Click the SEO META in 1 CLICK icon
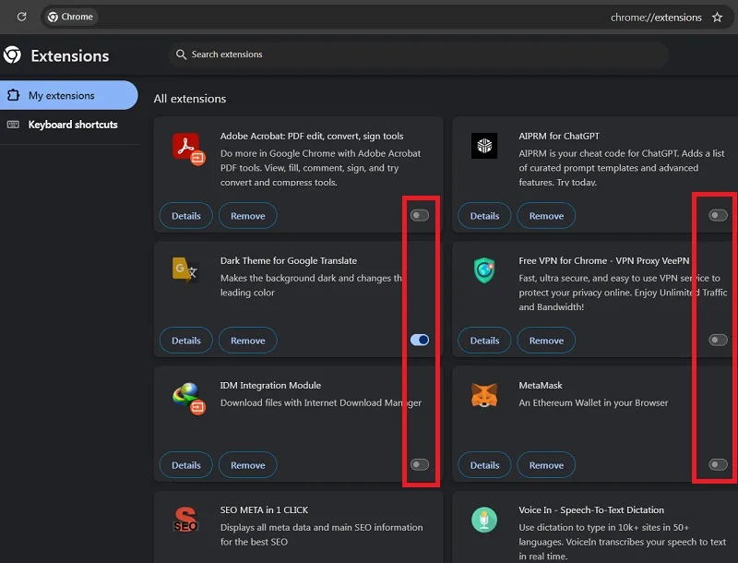 185,520
